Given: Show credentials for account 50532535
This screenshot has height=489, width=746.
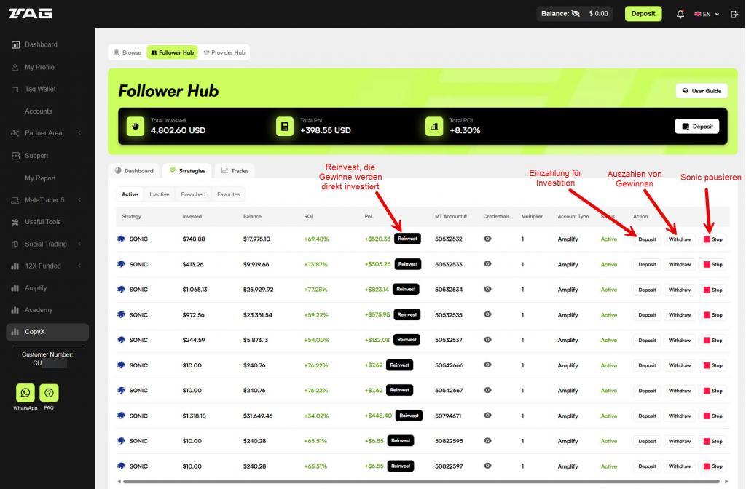Looking at the screenshot, I should pyautogui.click(x=487, y=314).
